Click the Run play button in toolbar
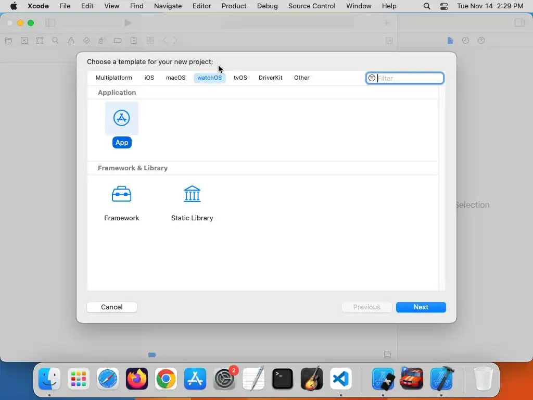The height and width of the screenshot is (400, 533). tap(128, 23)
